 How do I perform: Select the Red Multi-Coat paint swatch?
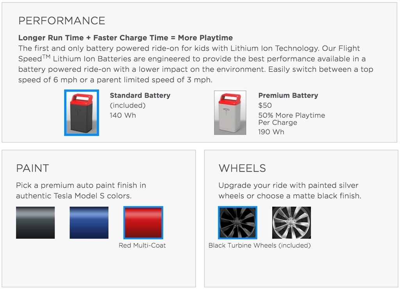point(143,223)
